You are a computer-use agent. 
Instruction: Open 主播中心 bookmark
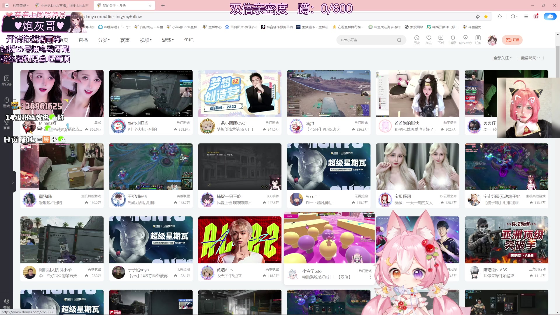(212, 27)
